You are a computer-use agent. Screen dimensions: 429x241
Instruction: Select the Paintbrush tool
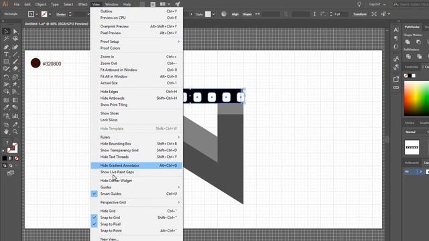tap(15, 62)
